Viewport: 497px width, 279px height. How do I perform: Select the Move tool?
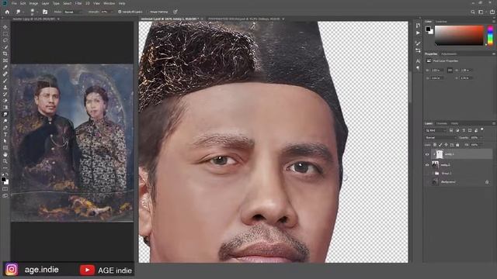point(5,27)
